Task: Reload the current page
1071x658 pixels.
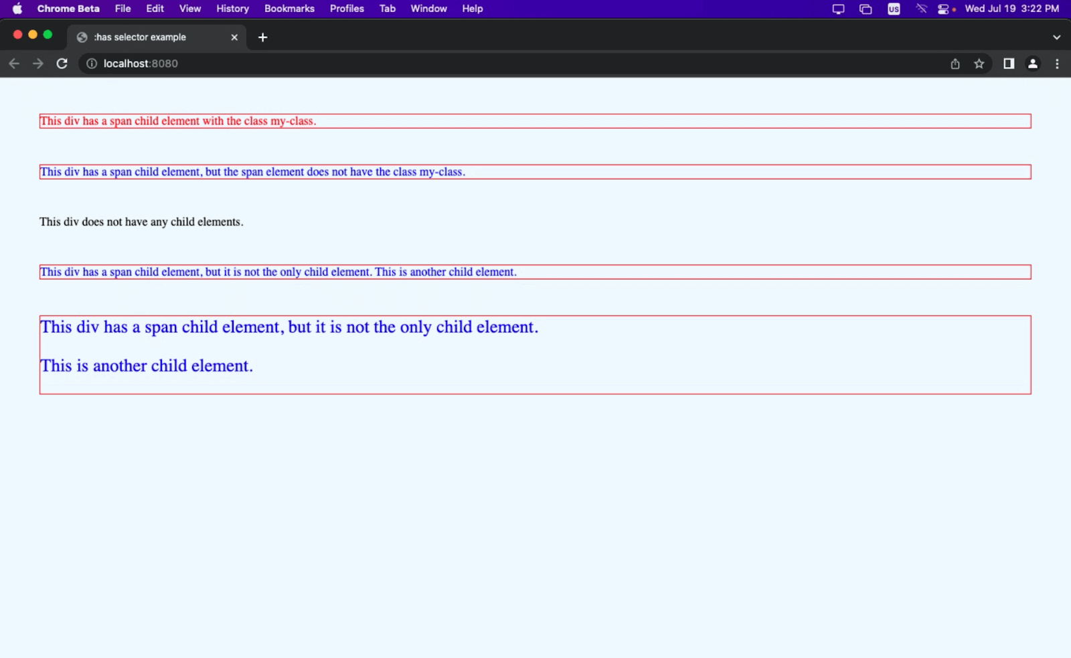Action: point(62,64)
